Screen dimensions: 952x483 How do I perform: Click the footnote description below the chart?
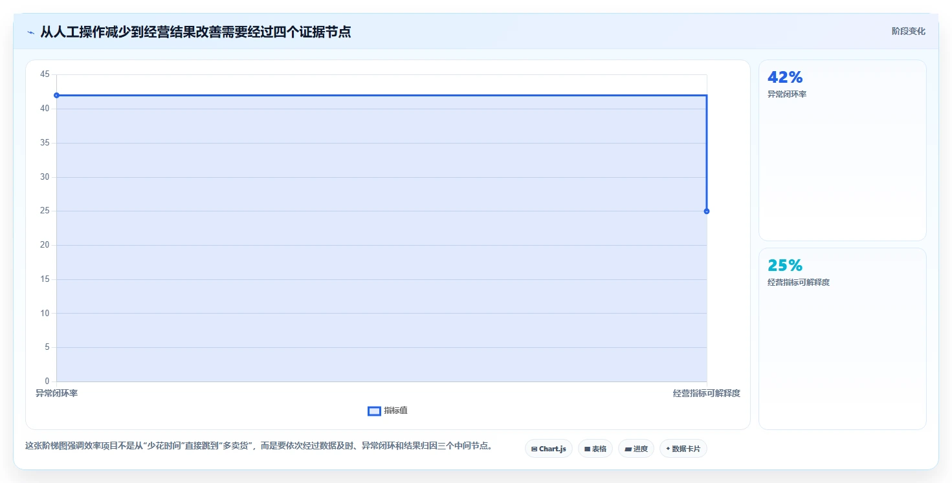259,445
